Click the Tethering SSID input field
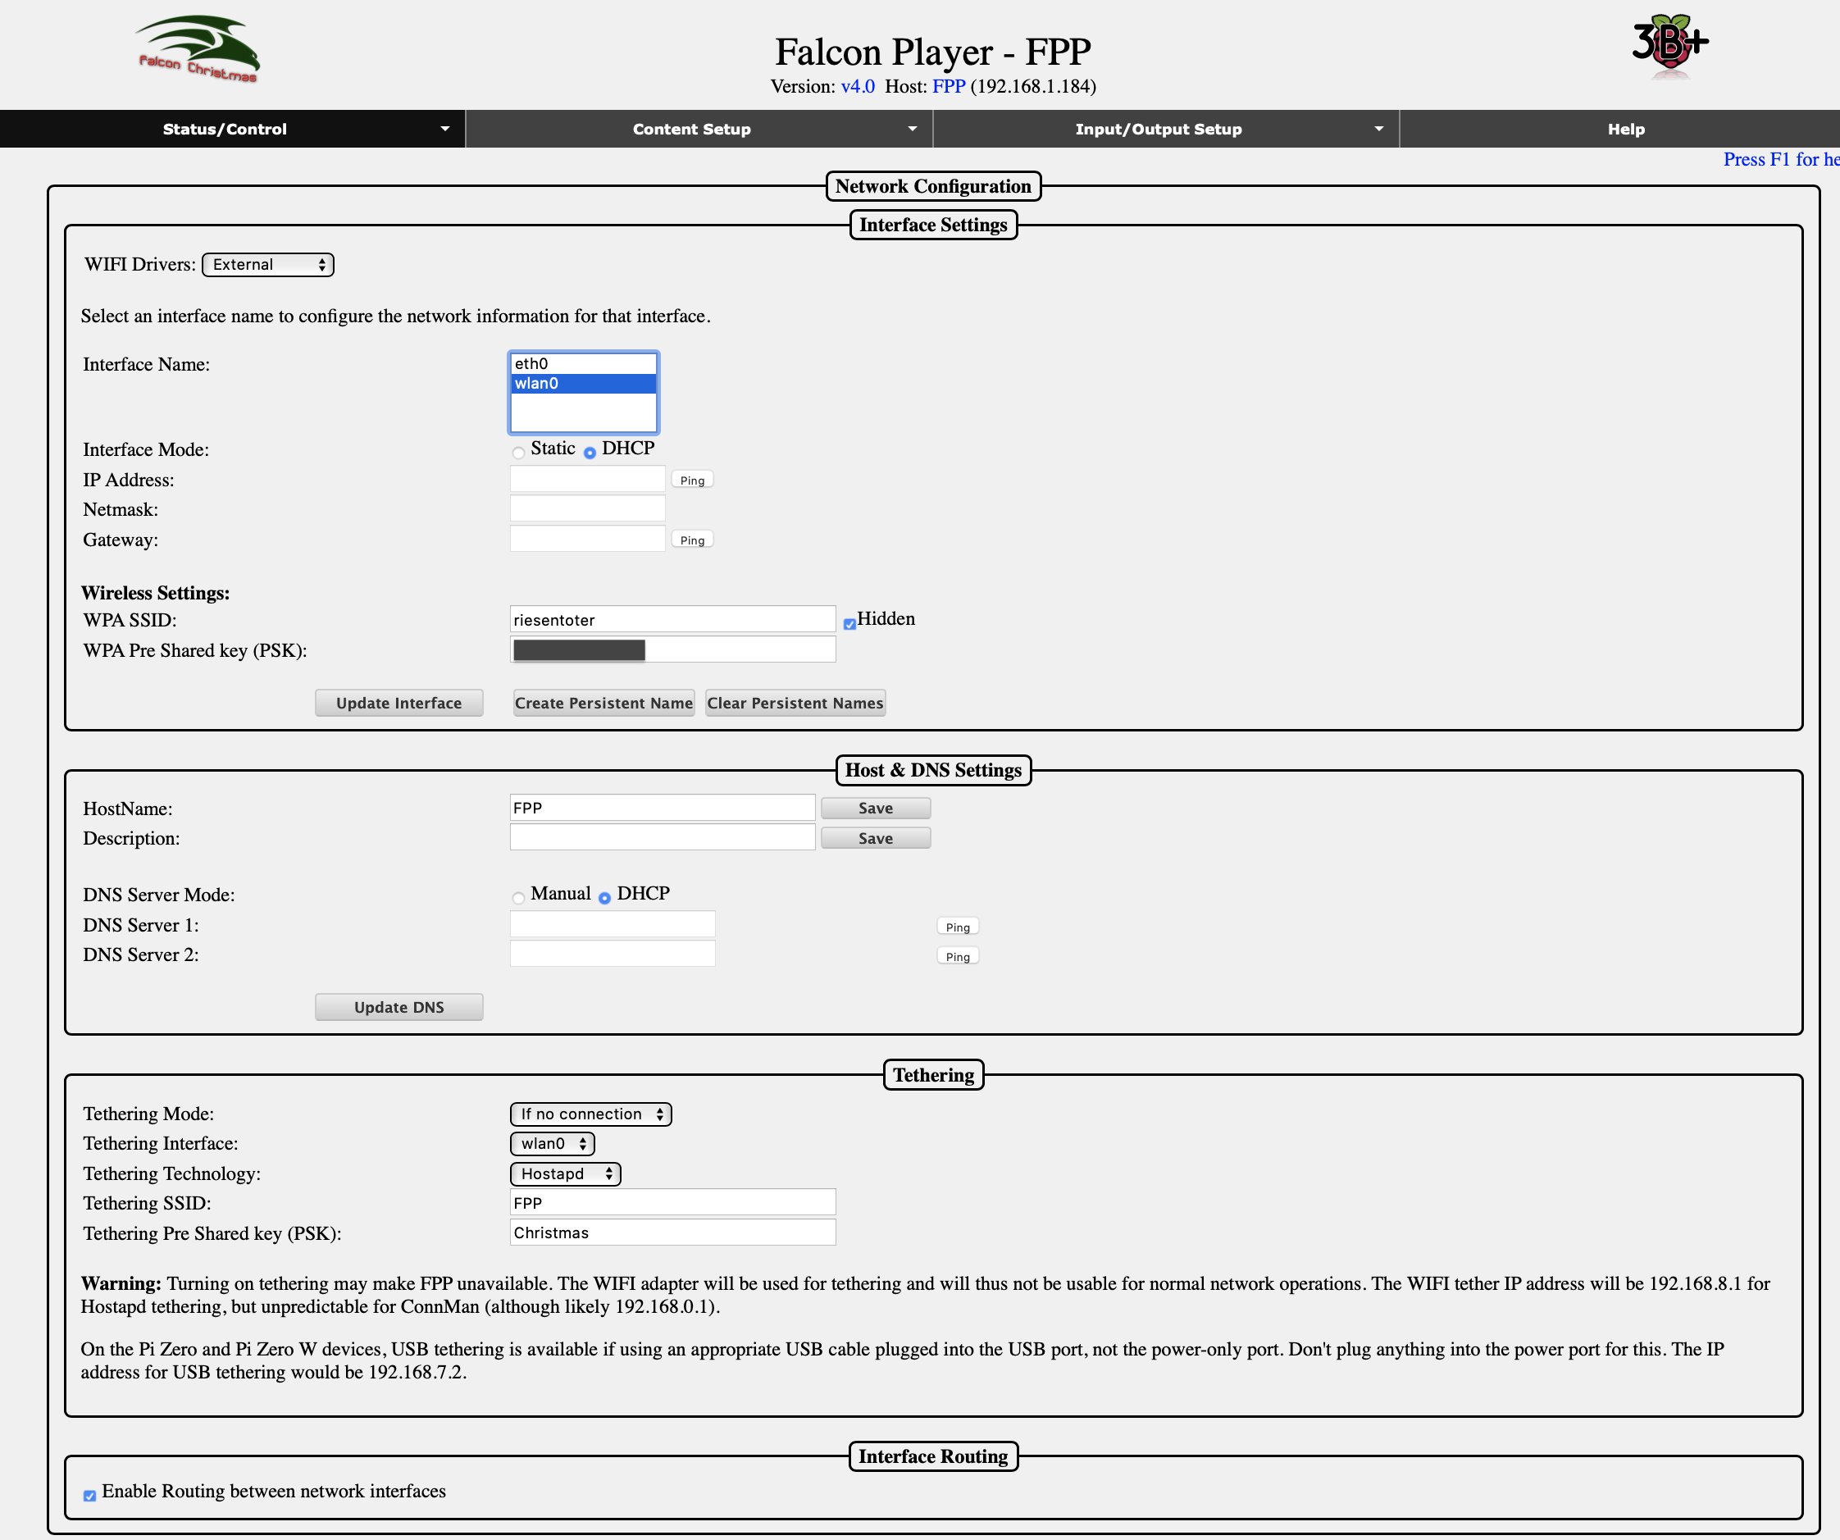 pos(673,1202)
